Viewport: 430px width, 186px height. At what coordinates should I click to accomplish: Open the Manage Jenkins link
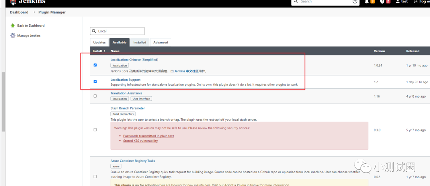(29, 35)
